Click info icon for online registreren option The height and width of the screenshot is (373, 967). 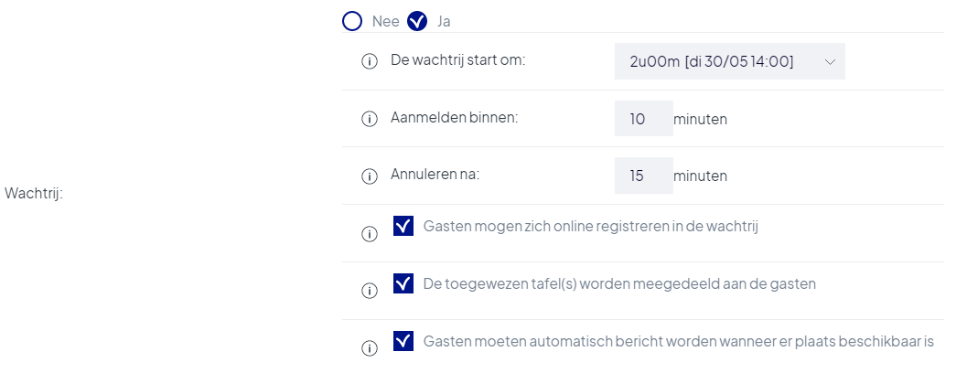(x=369, y=234)
